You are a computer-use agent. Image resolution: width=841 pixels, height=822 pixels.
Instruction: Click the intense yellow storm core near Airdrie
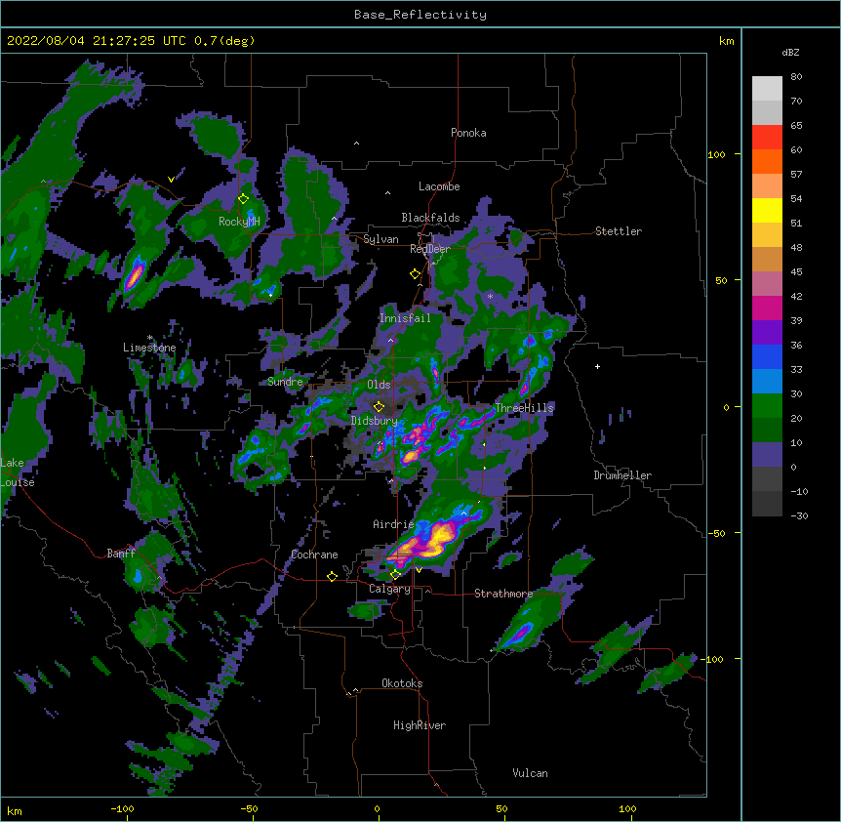click(441, 536)
